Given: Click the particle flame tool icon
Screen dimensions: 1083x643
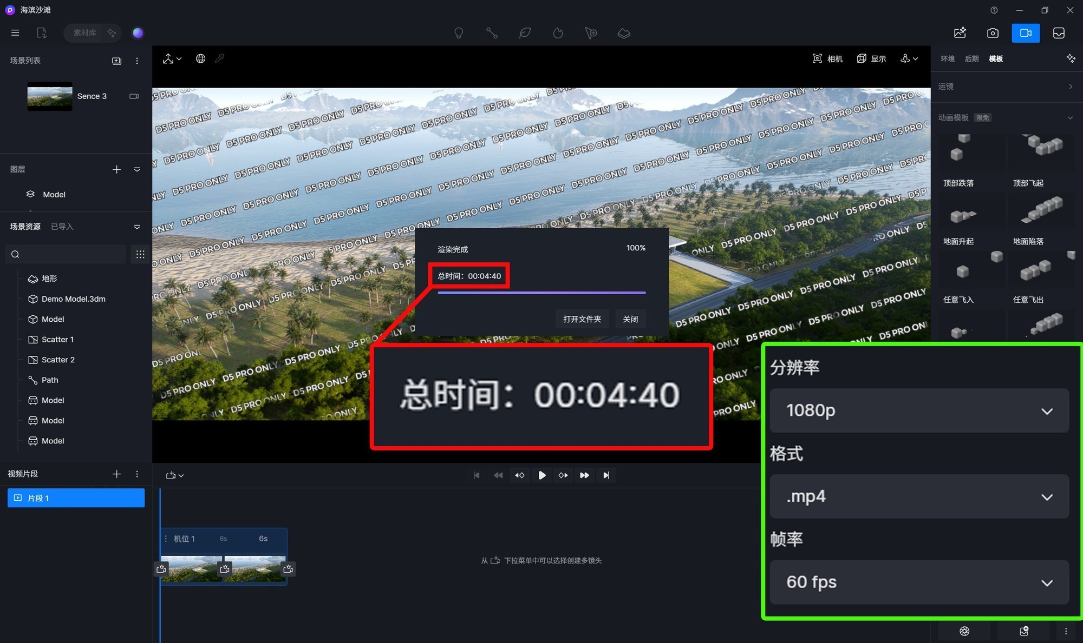Looking at the screenshot, I should pos(558,32).
